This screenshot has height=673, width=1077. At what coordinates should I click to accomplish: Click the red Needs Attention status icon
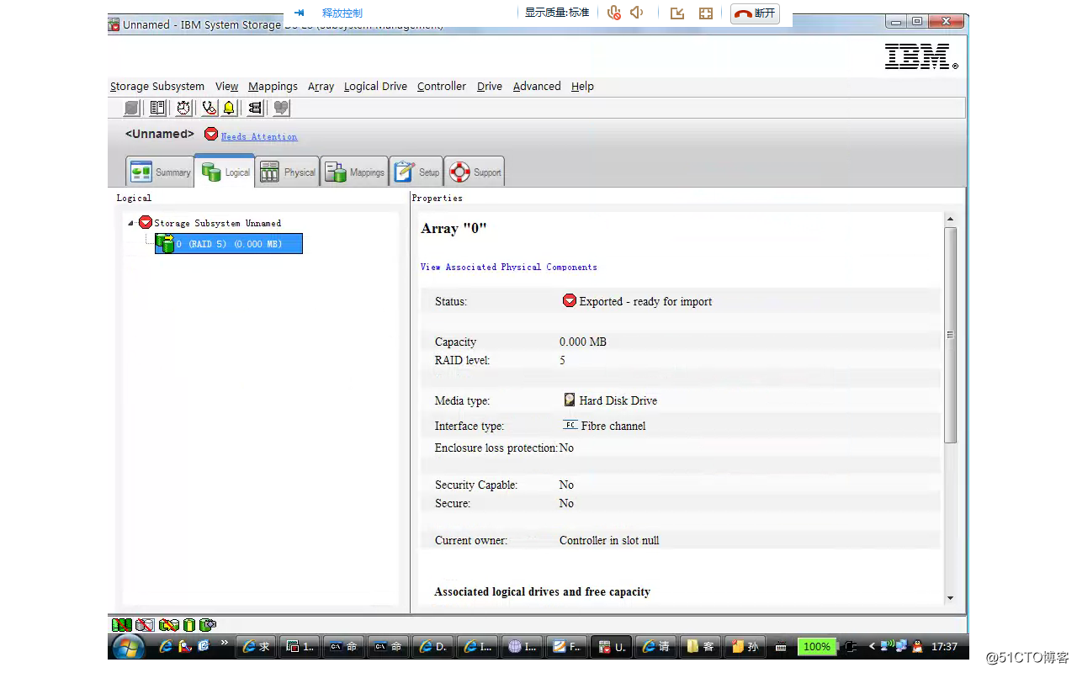pos(211,135)
